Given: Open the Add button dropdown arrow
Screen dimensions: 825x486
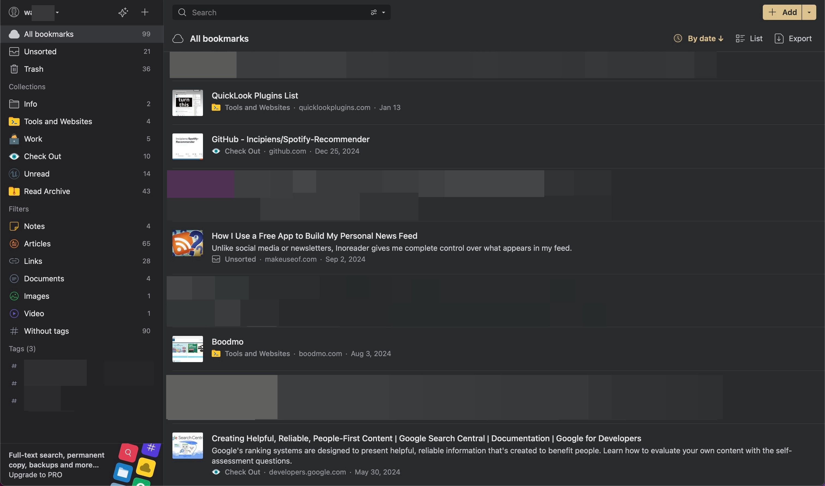Looking at the screenshot, I should tap(809, 13).
